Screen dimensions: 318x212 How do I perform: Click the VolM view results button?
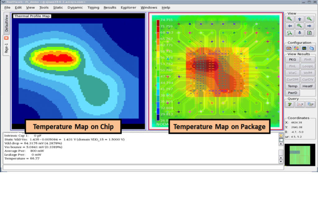click(x=308, y=73)
